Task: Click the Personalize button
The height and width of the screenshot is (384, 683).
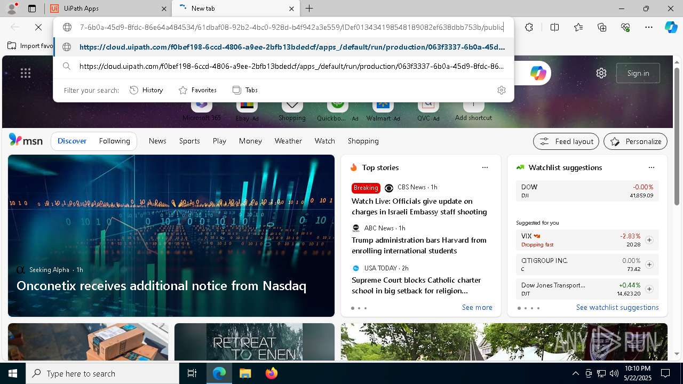Action: [x=636, y=141]
